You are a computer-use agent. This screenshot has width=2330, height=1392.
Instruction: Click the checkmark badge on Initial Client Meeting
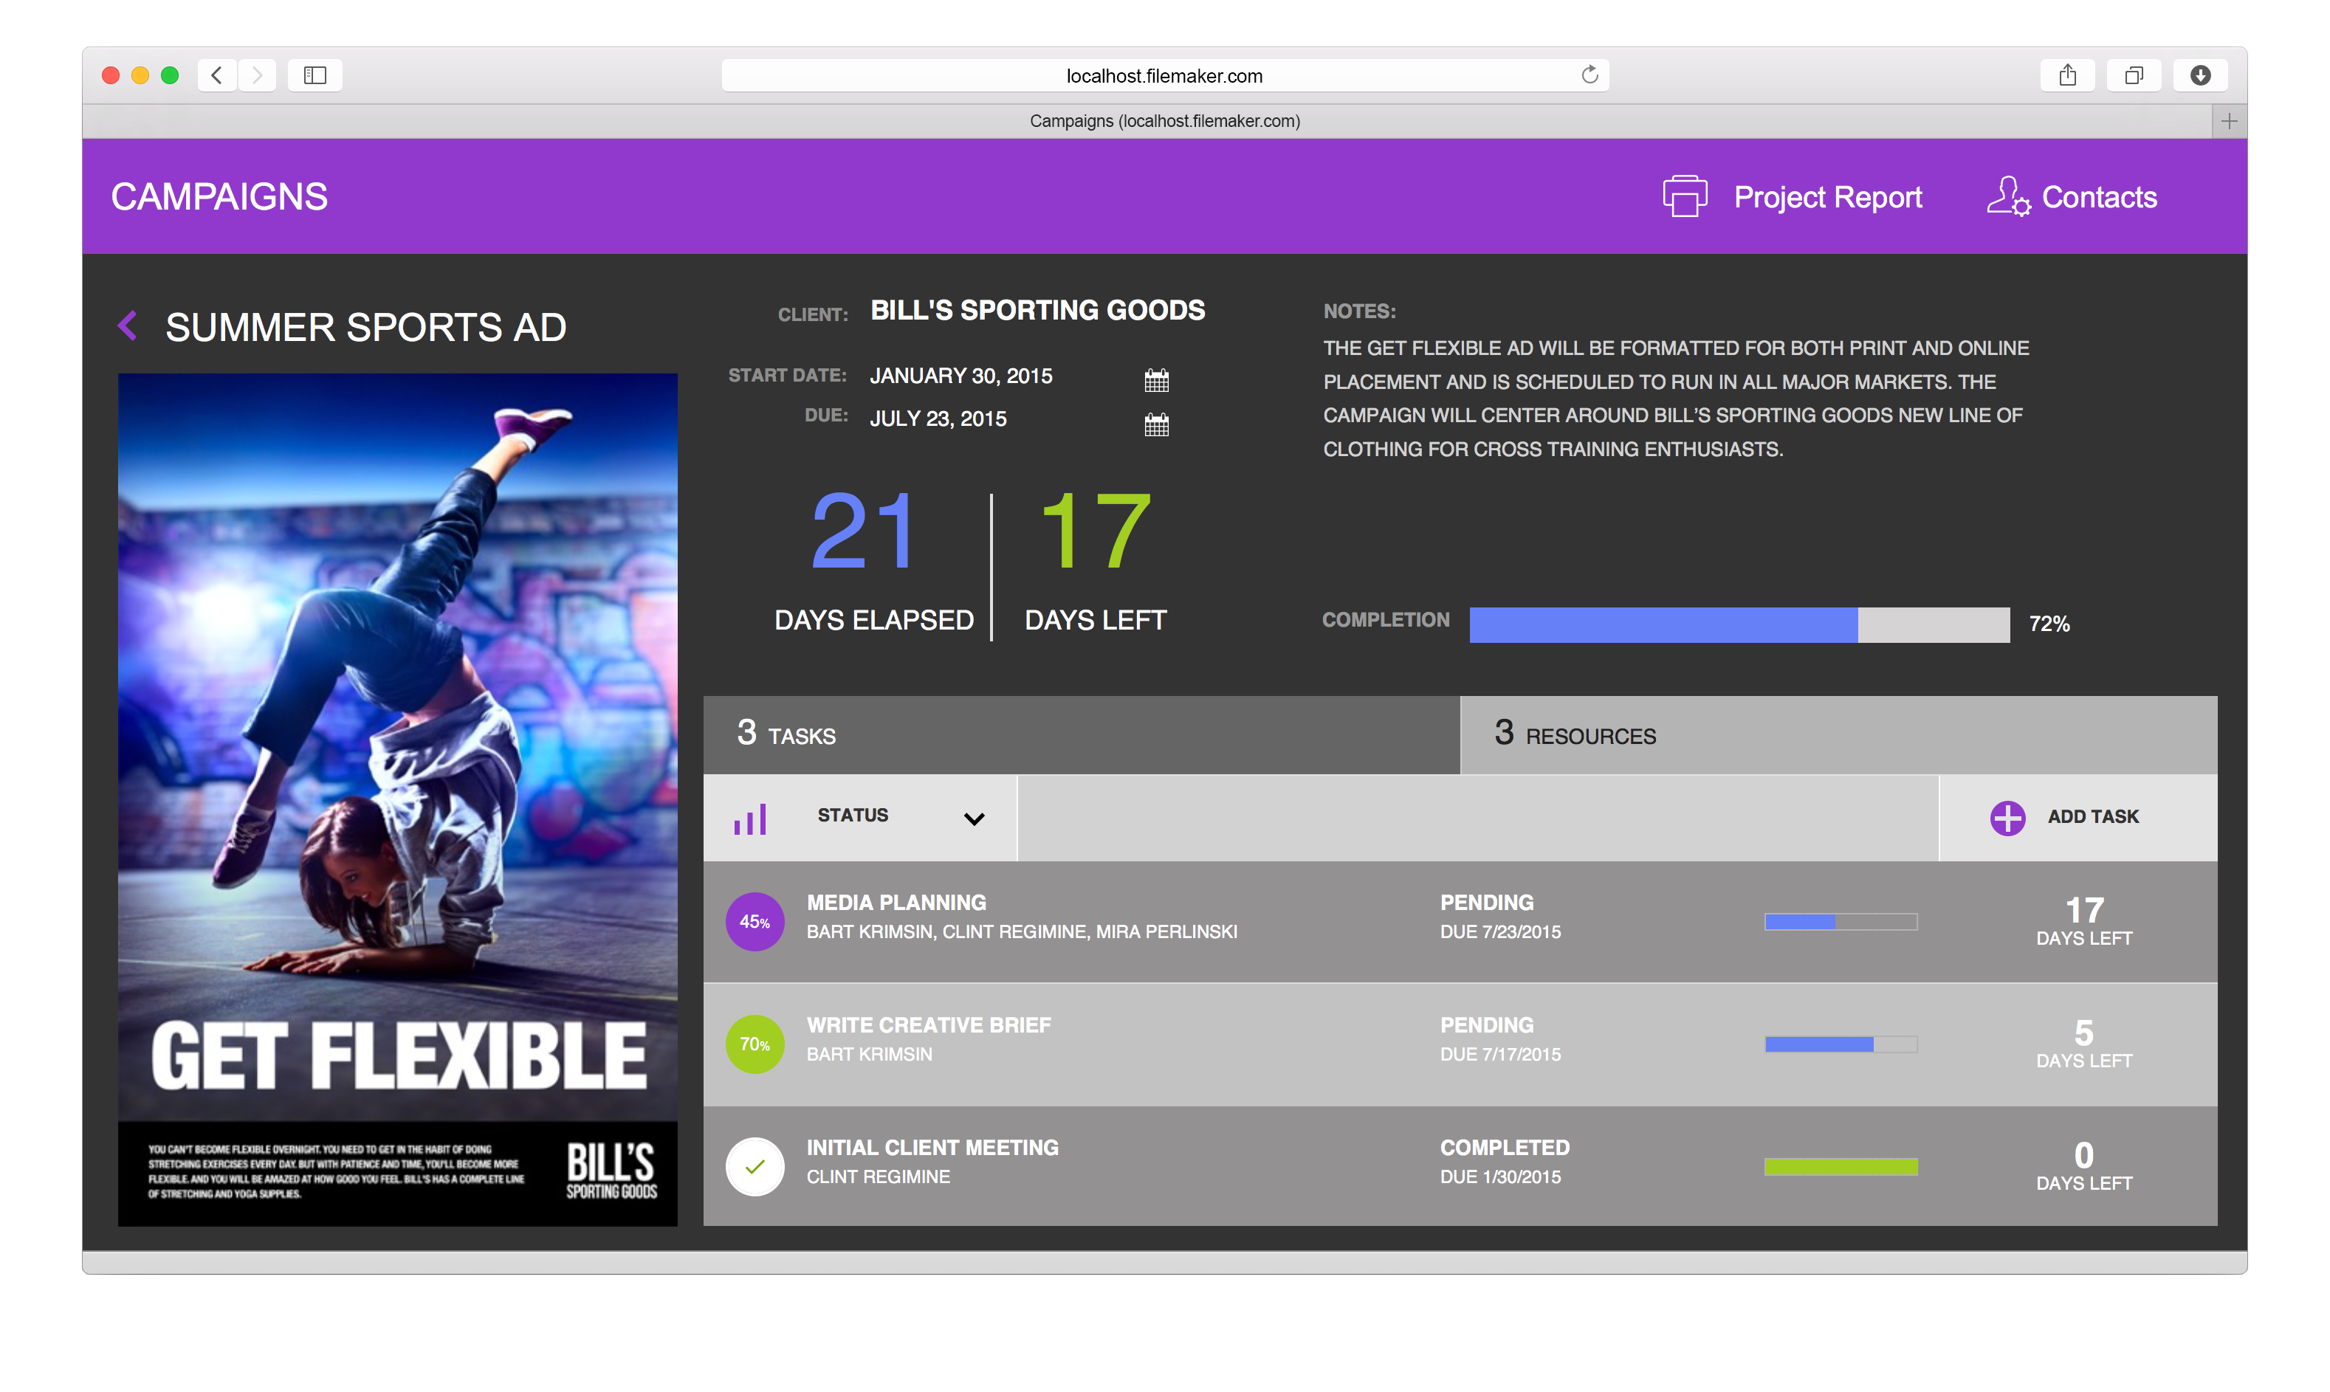pyautogui.click(x=755, y=1167)
